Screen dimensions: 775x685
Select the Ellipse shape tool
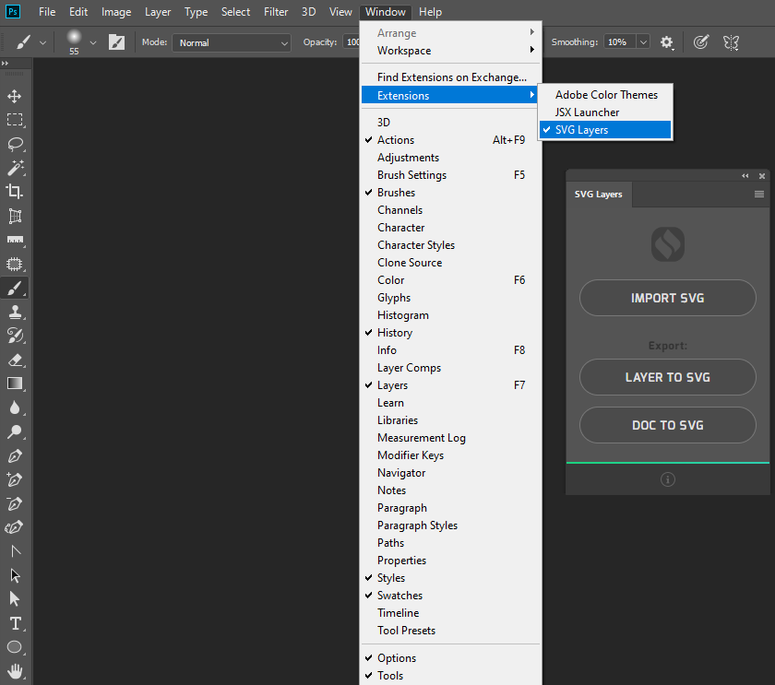(15, 647)
